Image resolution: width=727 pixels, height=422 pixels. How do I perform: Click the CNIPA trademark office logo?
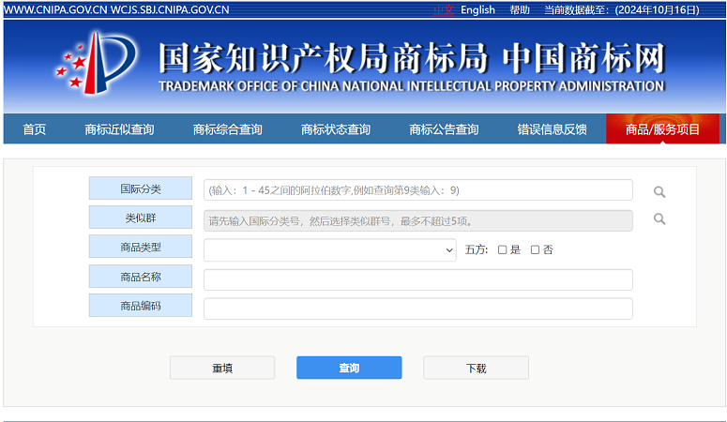click(x=97, y=63)
